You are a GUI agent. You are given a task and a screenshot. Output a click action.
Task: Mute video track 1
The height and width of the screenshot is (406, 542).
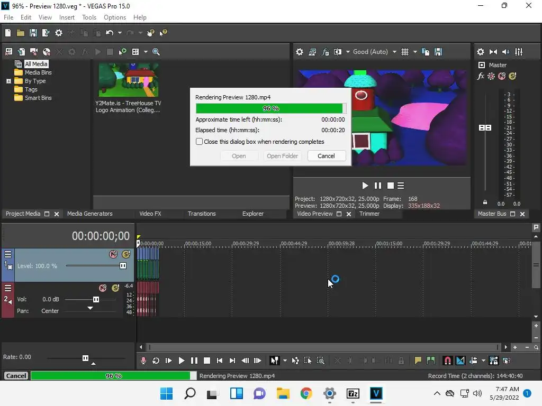click(x=113, y=254)
